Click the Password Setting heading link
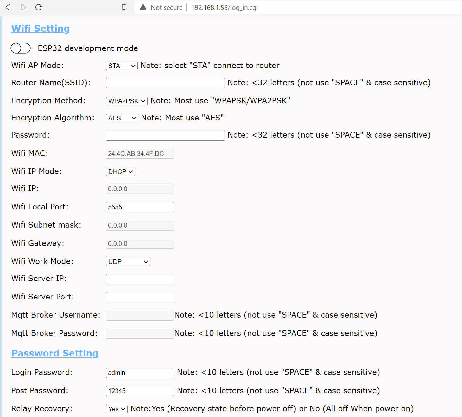The height and width of the screenshot is (417, 462). pyautogui.click(x=55, y=353)
